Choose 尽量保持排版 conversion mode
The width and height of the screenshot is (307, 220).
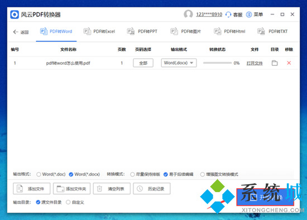(x=132, y=174)
